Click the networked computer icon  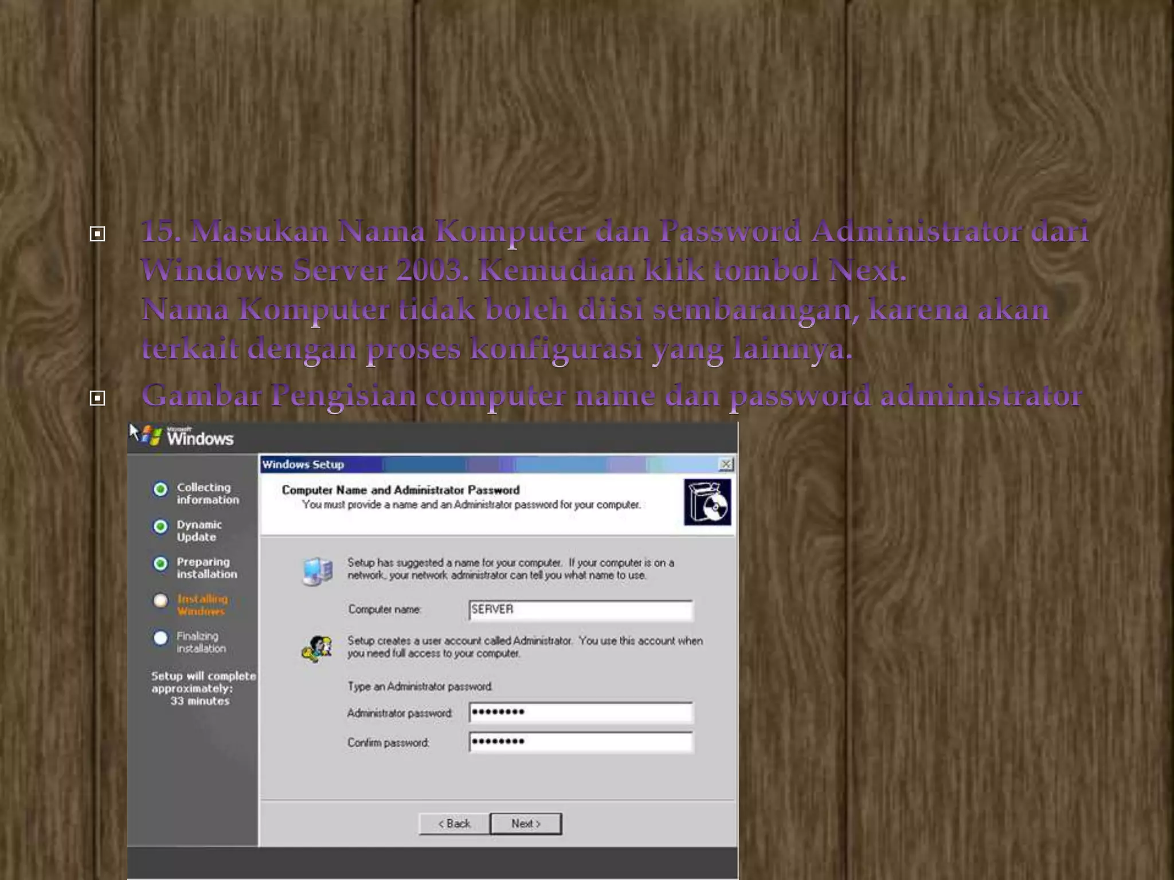[x=317, y=571]
